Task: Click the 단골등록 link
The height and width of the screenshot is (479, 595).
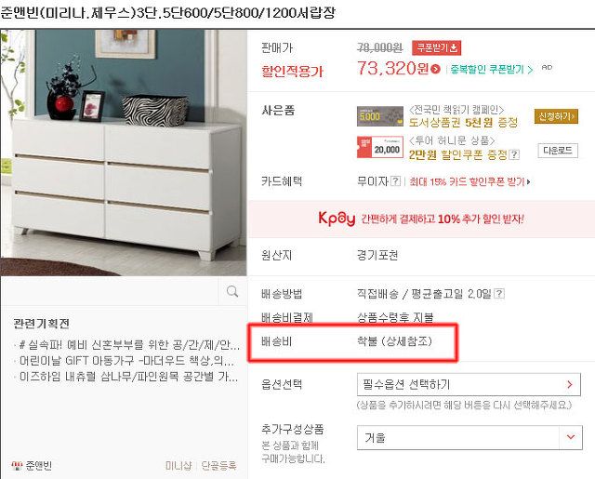Action: click(218, 466)
